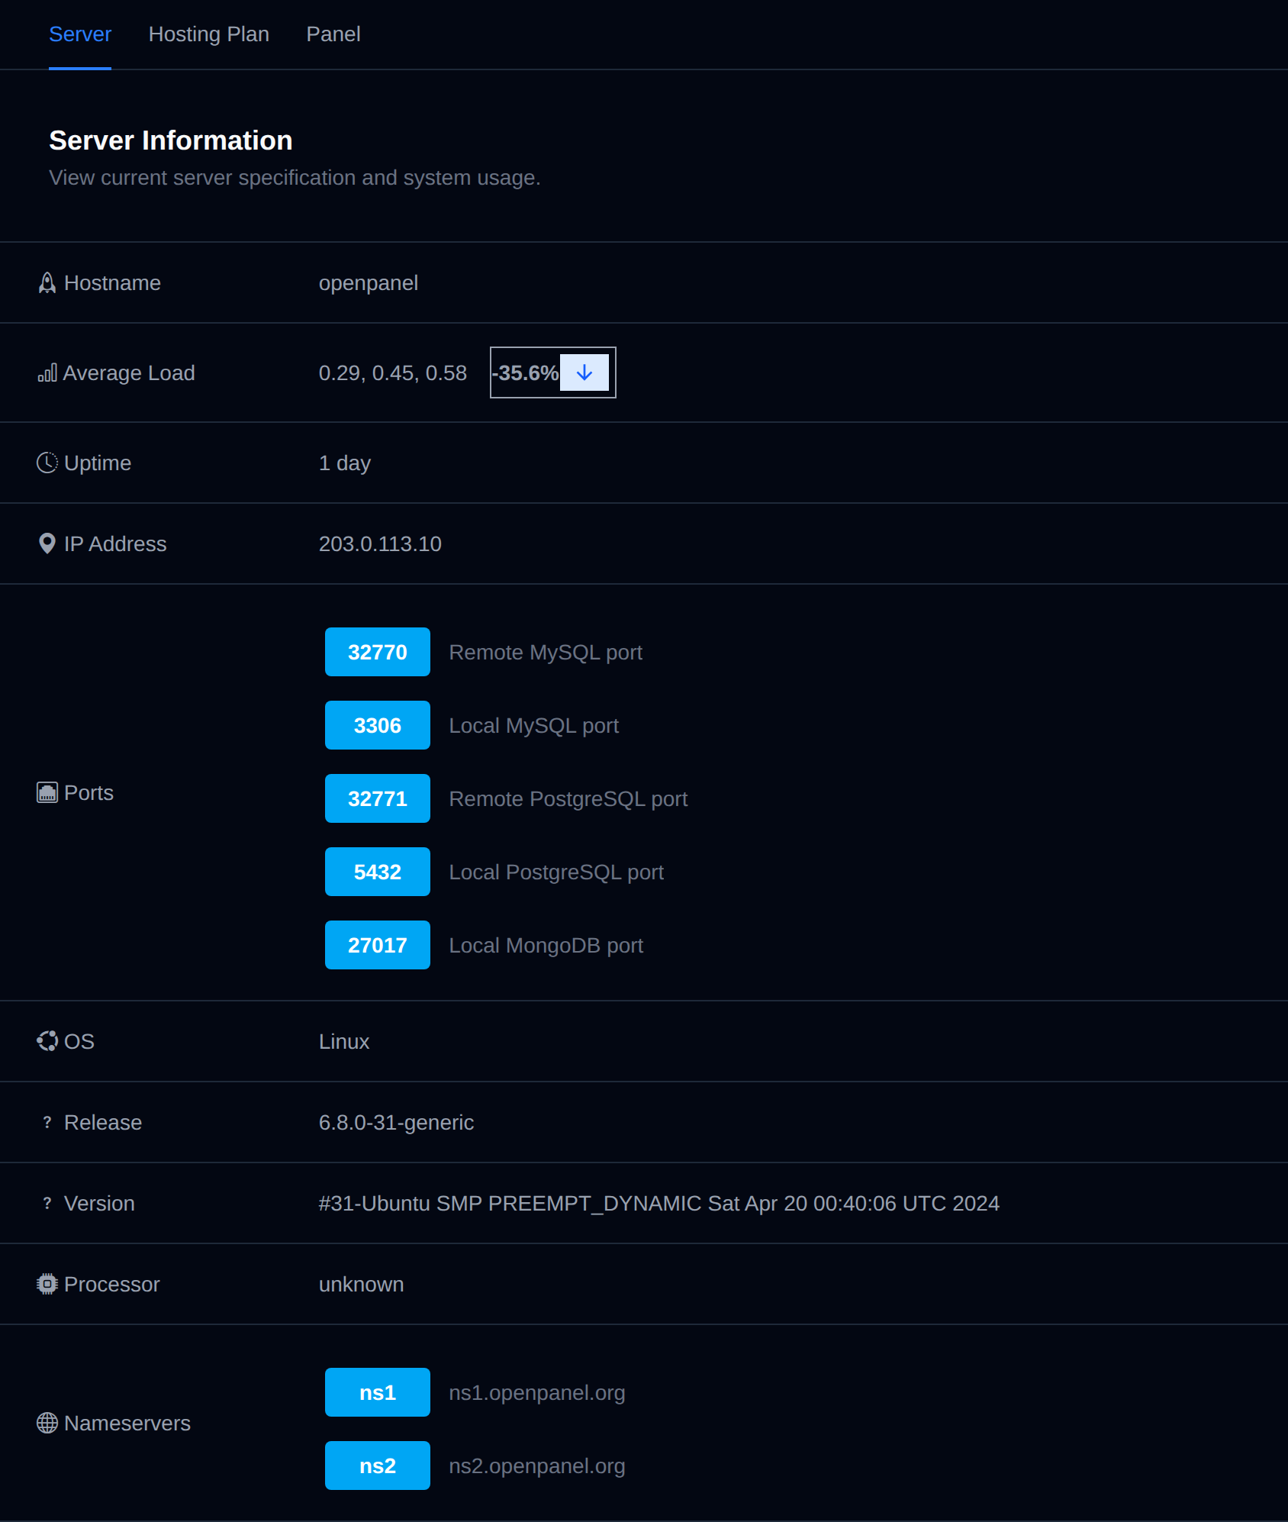Image resolution: width=1288 pixels, height=1522 pixels.
Task: Click the question mark icon beside Release
Action: (x=47, y=1123)
